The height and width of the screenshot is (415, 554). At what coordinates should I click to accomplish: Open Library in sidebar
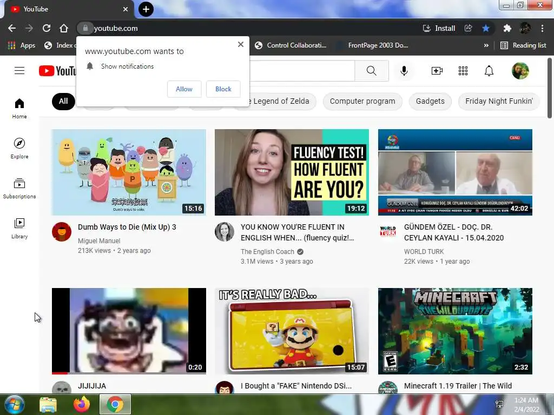tap(19, 229)
